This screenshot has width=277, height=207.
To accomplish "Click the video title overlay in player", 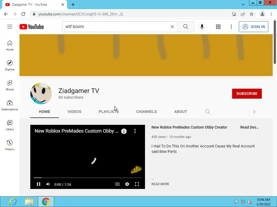I will 77,131.
